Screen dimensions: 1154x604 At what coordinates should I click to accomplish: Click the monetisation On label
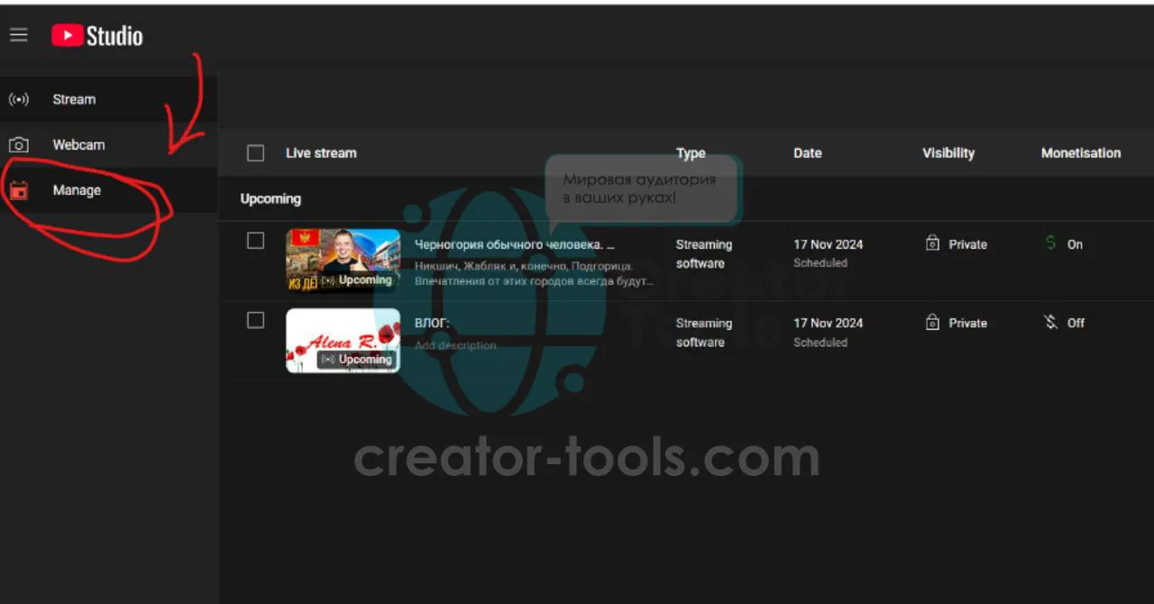coord(1075,244)
